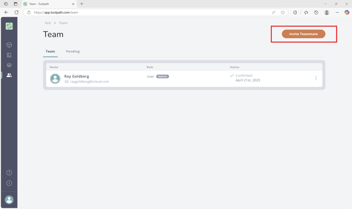
Task: Add page to favorites star icon
Action: tap(283, 13)
